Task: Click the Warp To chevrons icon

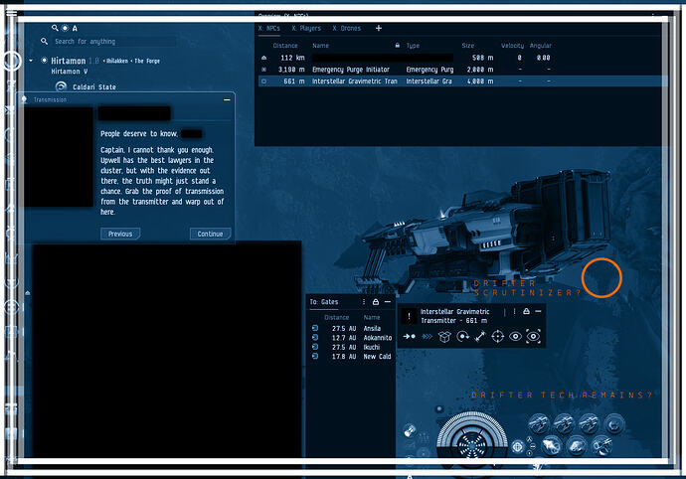Action: click(x=427, y=337)
